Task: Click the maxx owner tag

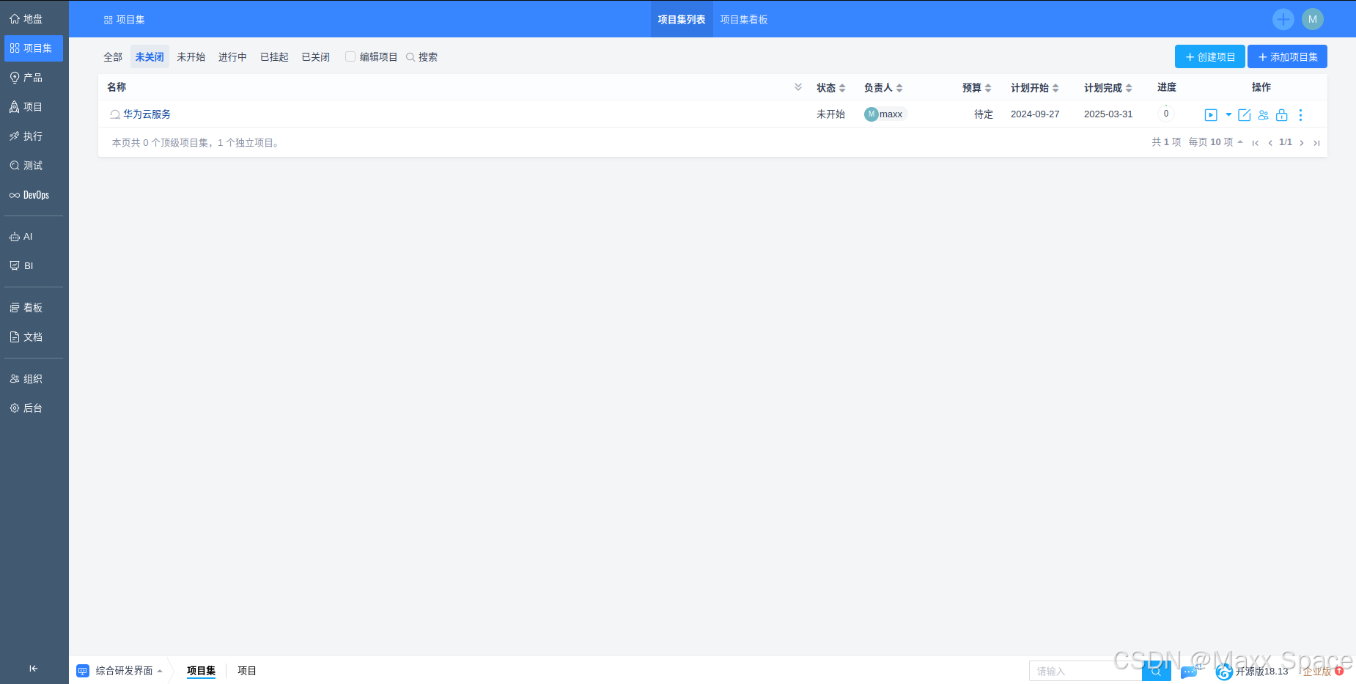Action: pyautogui.click(x=885, y=114)
